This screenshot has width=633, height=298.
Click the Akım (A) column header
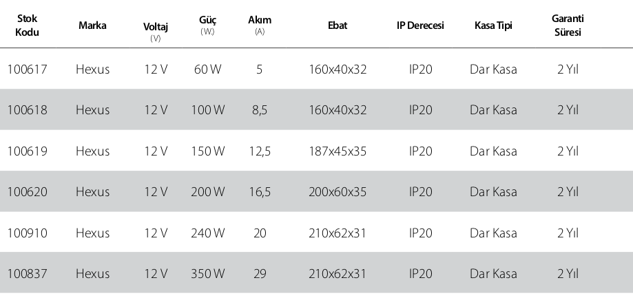pos(260,25)
